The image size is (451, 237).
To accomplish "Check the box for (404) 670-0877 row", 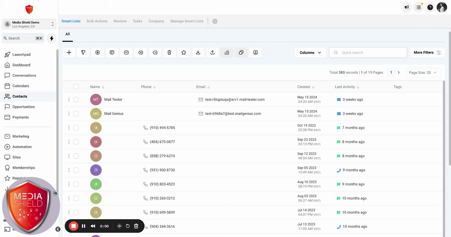I will [x=76, y=142].
